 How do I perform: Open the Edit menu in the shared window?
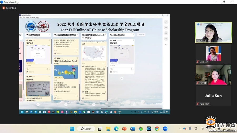click(x=24, y=17)
